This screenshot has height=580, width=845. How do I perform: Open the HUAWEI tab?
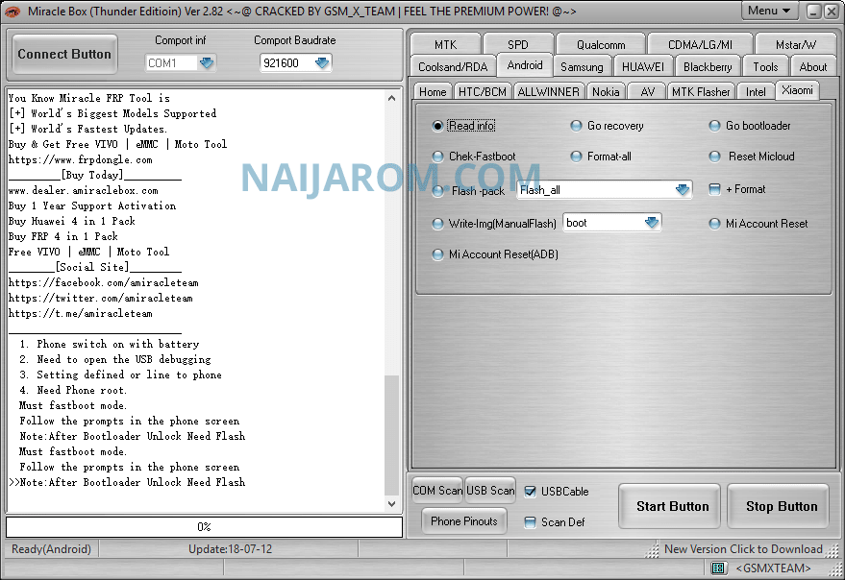click(643, 67)
